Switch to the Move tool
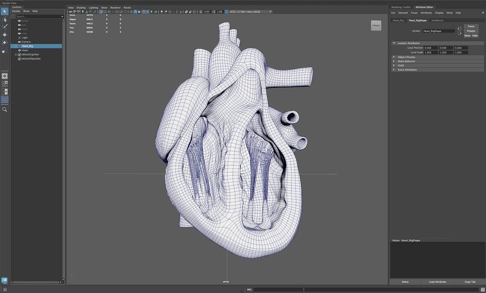 tap(4, 35)
